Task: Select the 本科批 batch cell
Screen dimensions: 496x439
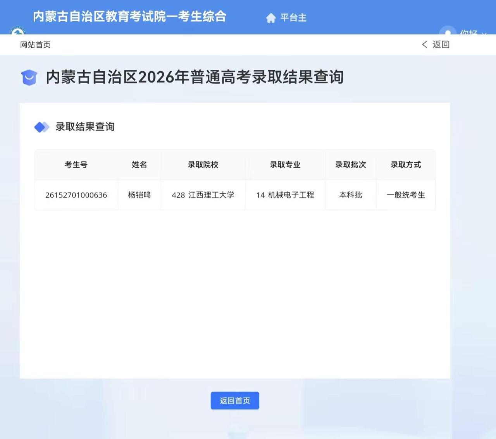Action: (x=351, y=195)
